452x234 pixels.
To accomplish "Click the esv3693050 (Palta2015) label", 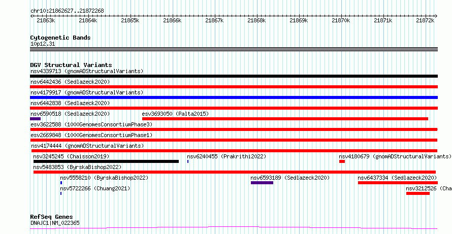I will point(175,114).
